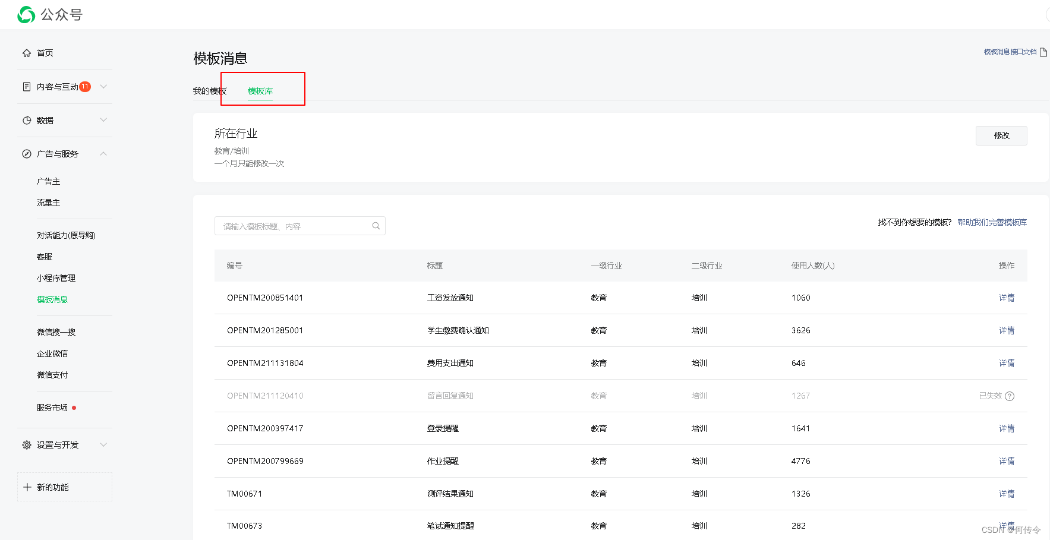Viewport: 1050px width, 540px height.
Task: Open 流量主 in the sidebar
Action: click(49, 203)
